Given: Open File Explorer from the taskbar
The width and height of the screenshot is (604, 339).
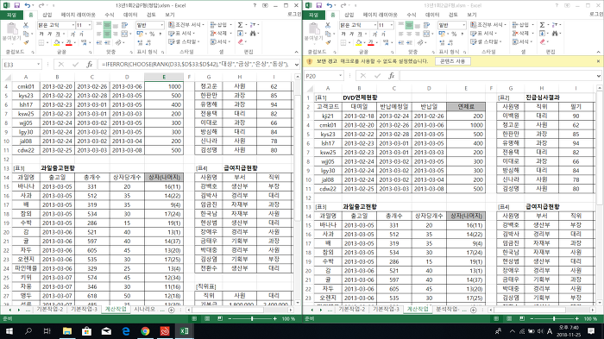Looking at the screenshot, I should point(67,331).
